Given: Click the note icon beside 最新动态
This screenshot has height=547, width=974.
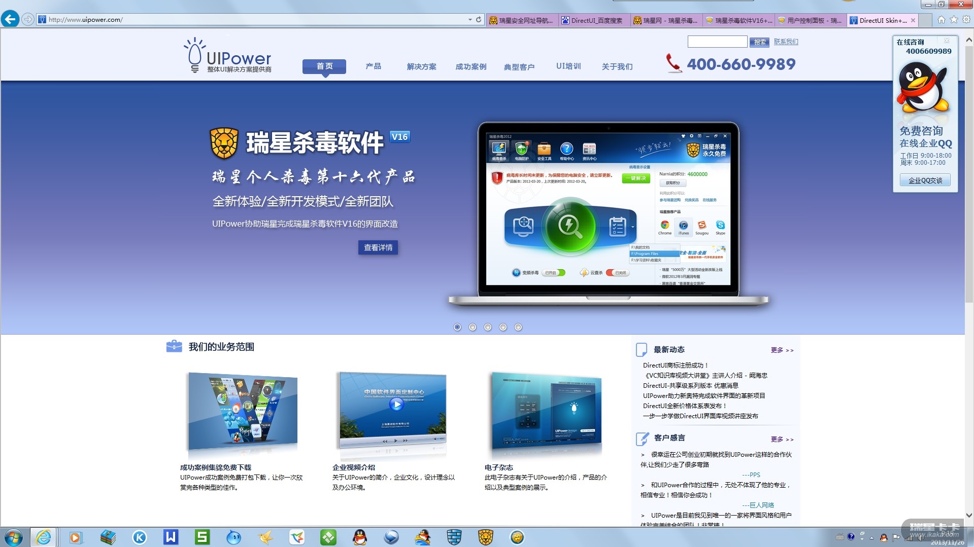Looking at the screenshot, I should coord(642,349).
